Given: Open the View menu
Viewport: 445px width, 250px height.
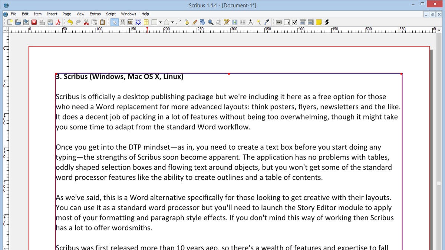Looking at the screenshot, I should tap(80, 14).
